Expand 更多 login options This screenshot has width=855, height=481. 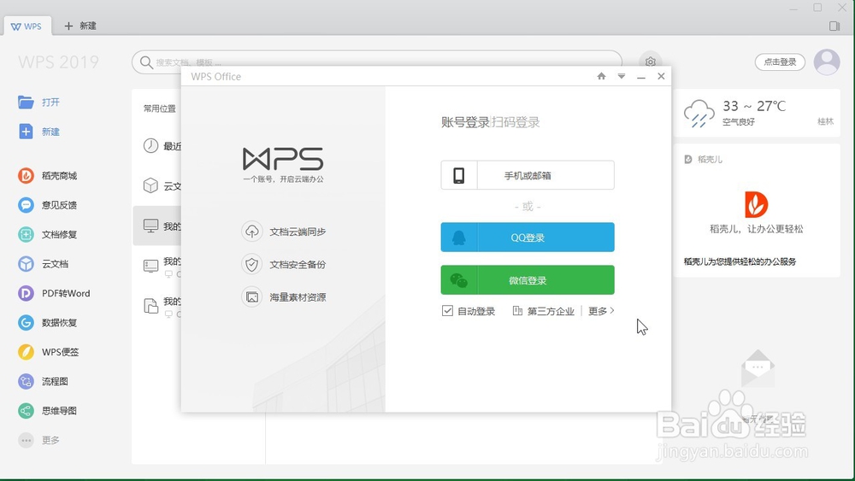click(601, 311)
